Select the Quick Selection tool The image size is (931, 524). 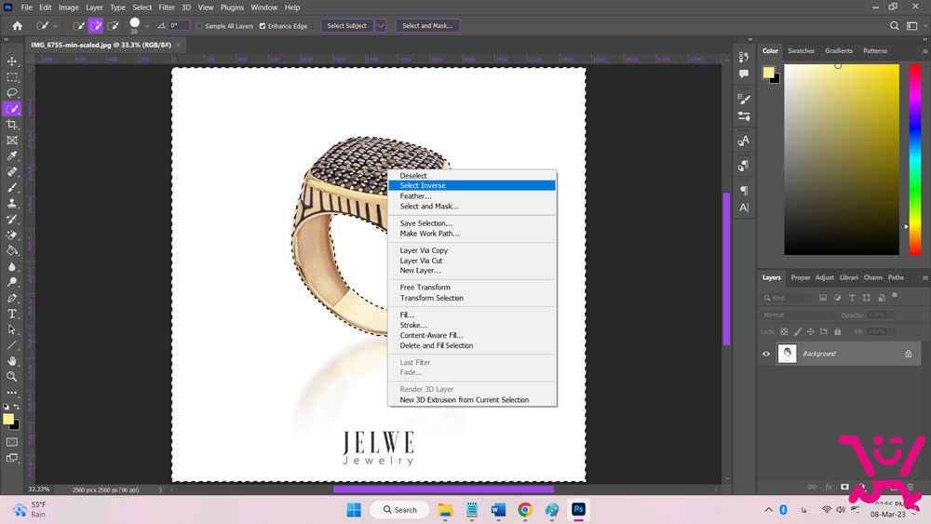click(x=12, y=109)
